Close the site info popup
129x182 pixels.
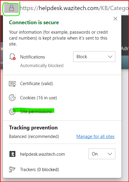pos(115,19)
